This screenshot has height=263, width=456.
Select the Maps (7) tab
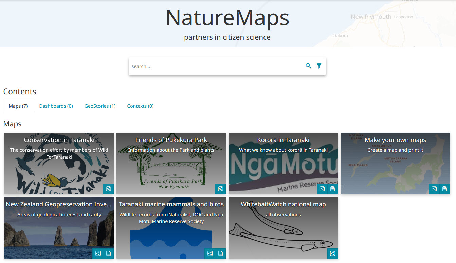[18, 106]
